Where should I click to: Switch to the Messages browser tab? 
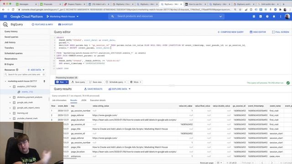click(x=26, y=4)
